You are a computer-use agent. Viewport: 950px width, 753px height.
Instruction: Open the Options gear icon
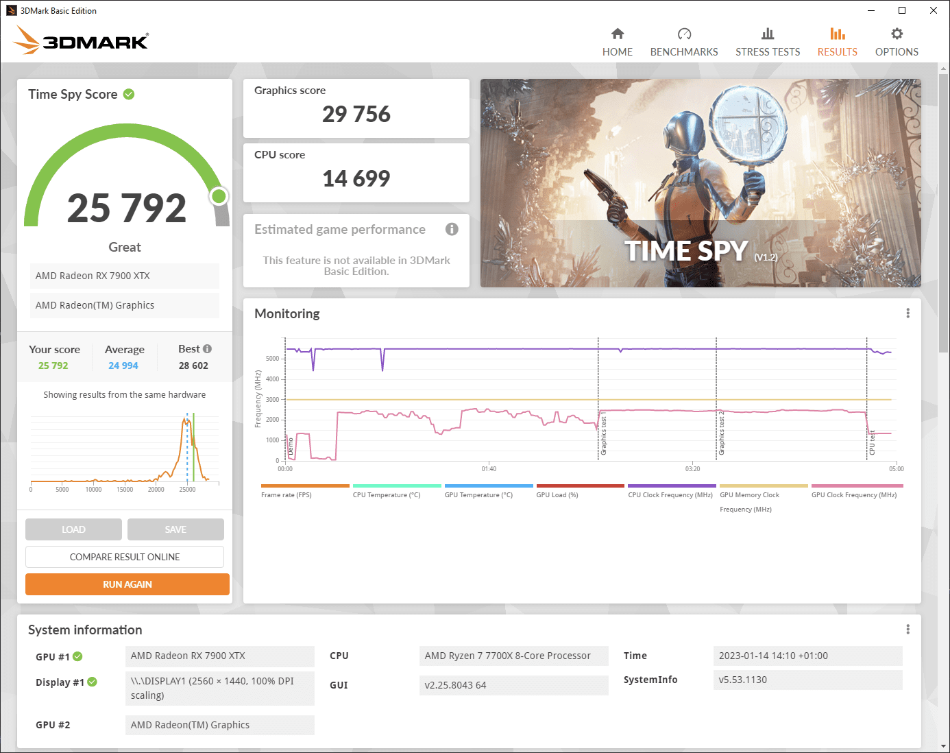click(x=897, y=34)
